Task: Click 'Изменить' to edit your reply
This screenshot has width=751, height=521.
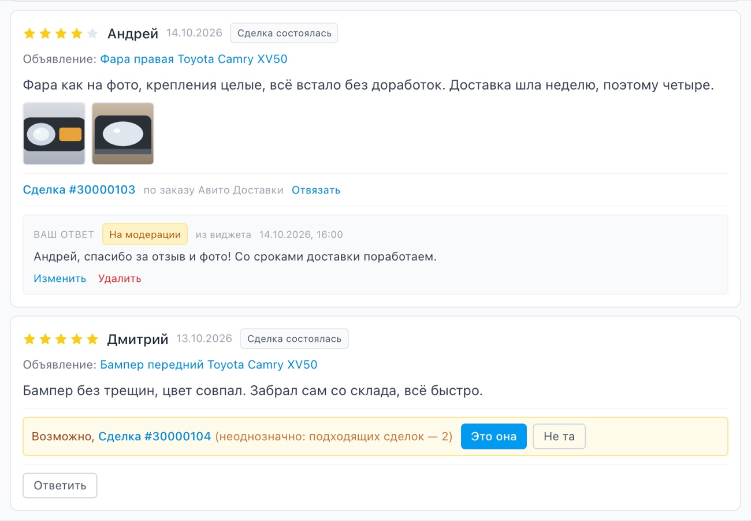Action: tap(60, 278)
